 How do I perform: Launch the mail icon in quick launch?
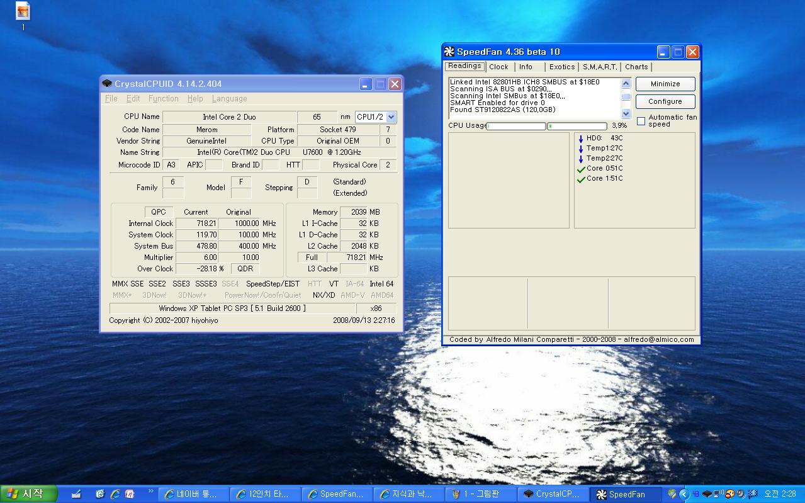100,494
